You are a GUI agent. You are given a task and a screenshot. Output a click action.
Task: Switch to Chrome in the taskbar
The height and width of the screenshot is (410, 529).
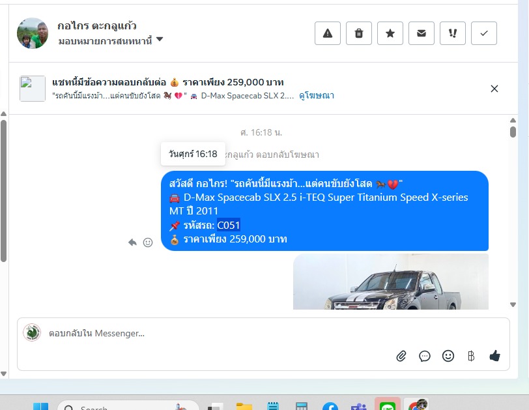pos(417,405)
